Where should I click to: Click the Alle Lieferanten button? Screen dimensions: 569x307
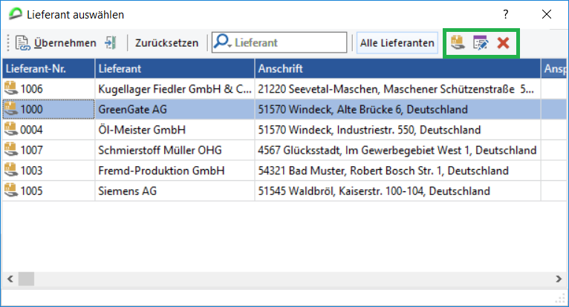(397, 43)
